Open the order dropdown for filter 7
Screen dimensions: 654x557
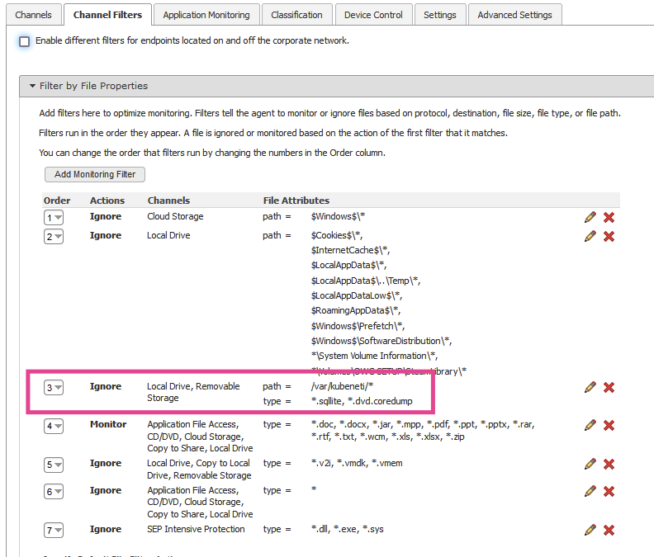[x=54, y=531]
